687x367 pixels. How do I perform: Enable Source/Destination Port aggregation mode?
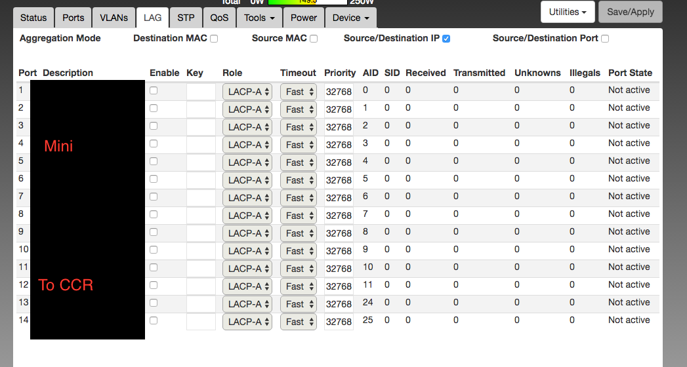click(605, 39)
